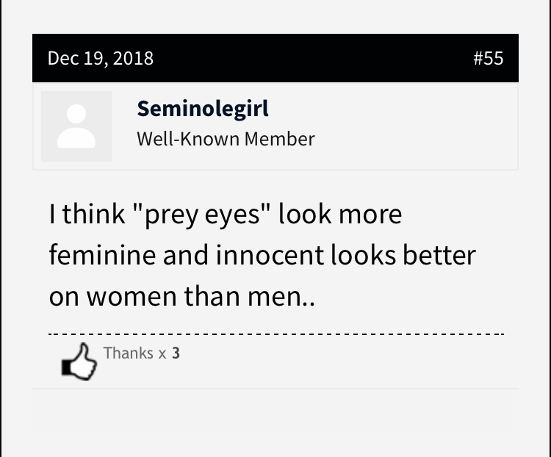Viewport: 551px width, 457px height.
Task: Click the 'Thanks x' label
Action: (134, 353)
